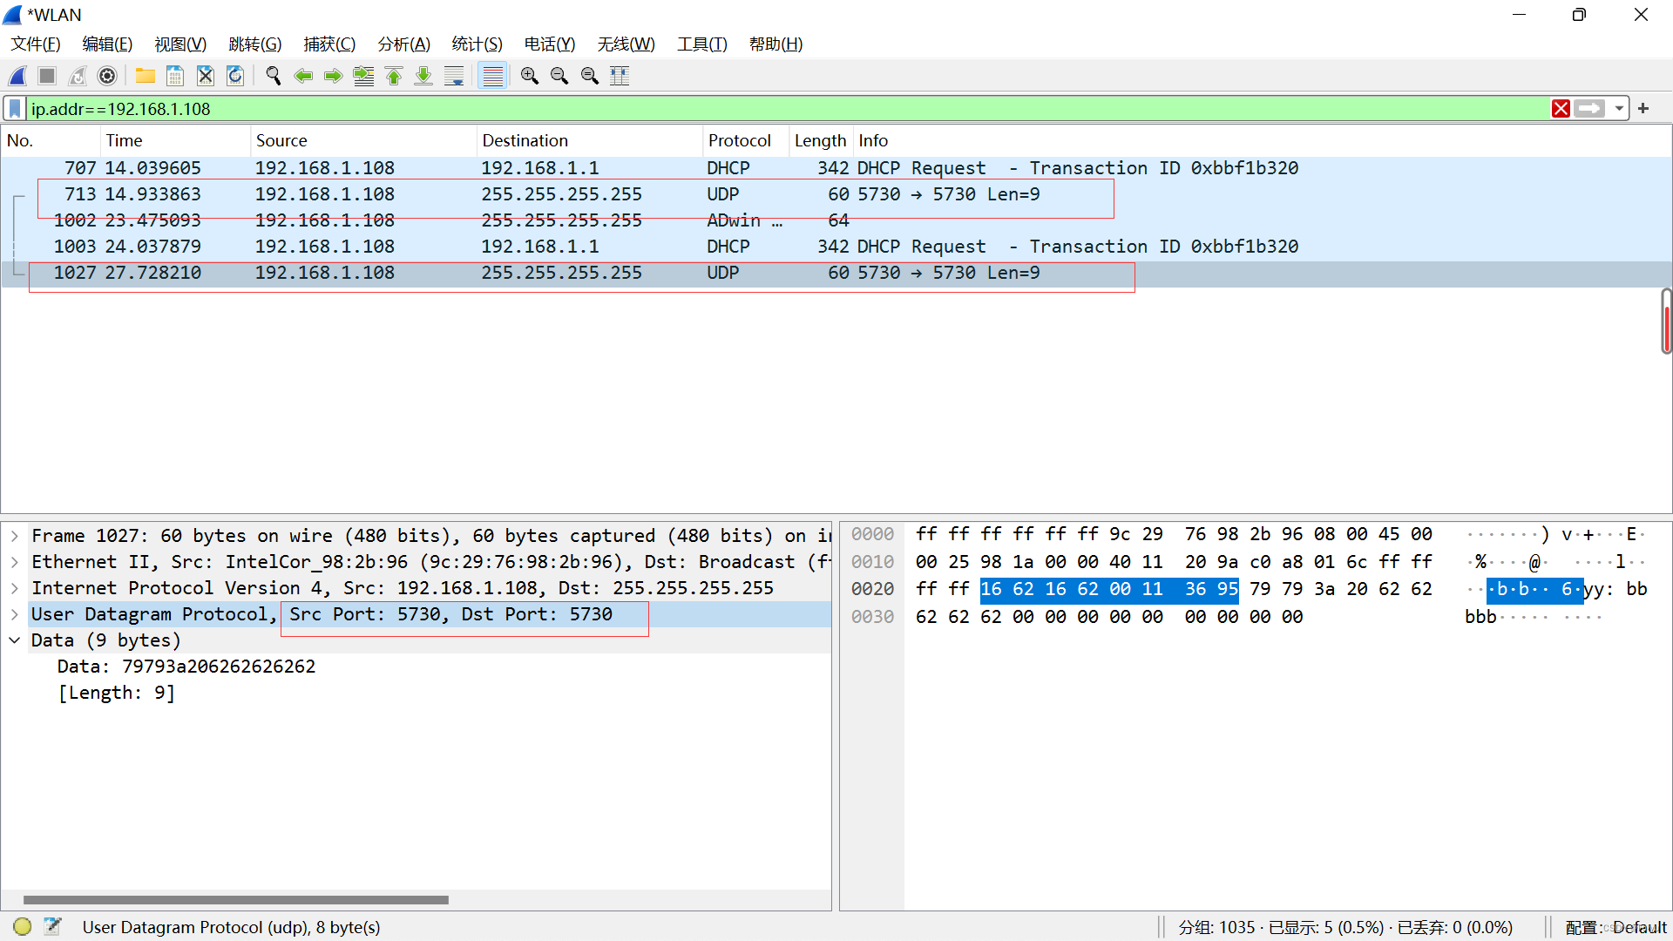This screenshot has width=1673, height=941.
Task: Select packet 1003 DHCP Request row
Action: [836, 247]
